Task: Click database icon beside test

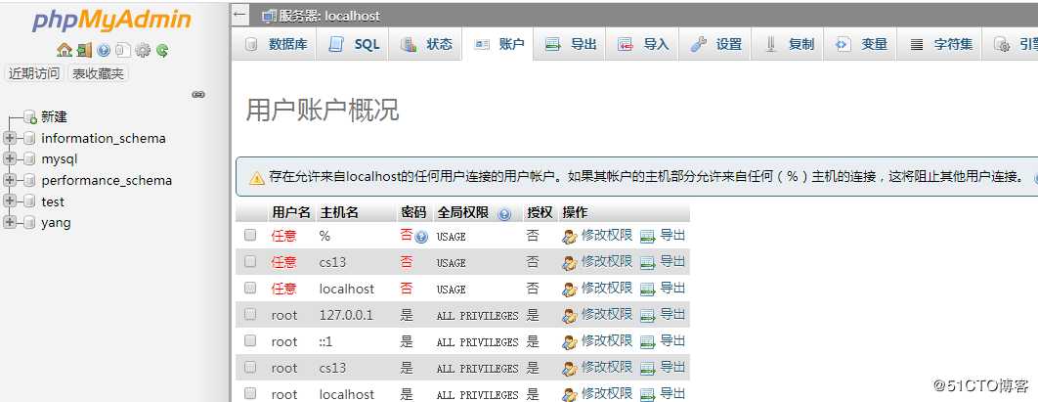Action: [x=29, y=202]
